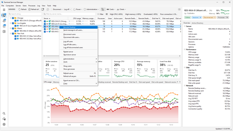
Task: Uncheck the Chicago folder checkbox
Action: coord(13,18)
